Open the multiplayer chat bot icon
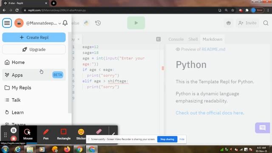The height and width of the screenshot is (153, 272). pyautogui.click(x=229, y=23)
